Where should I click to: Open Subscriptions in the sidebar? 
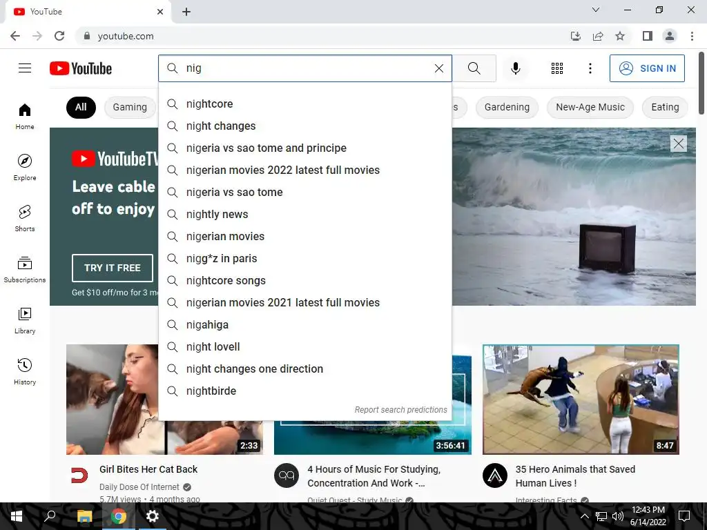[x=25, y=270]
